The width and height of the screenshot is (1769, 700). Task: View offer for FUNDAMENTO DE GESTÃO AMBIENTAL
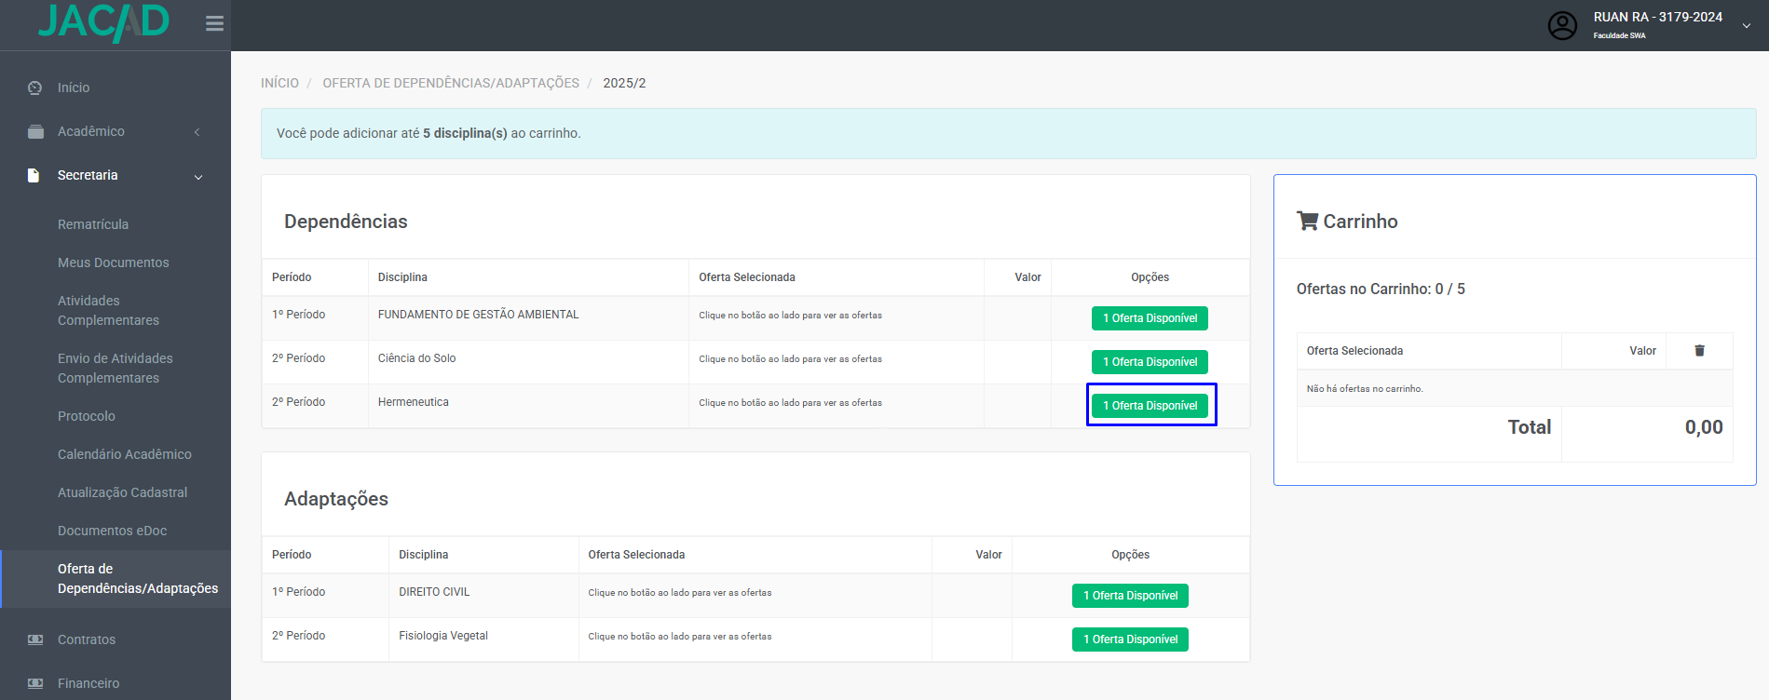(1150, 318)
